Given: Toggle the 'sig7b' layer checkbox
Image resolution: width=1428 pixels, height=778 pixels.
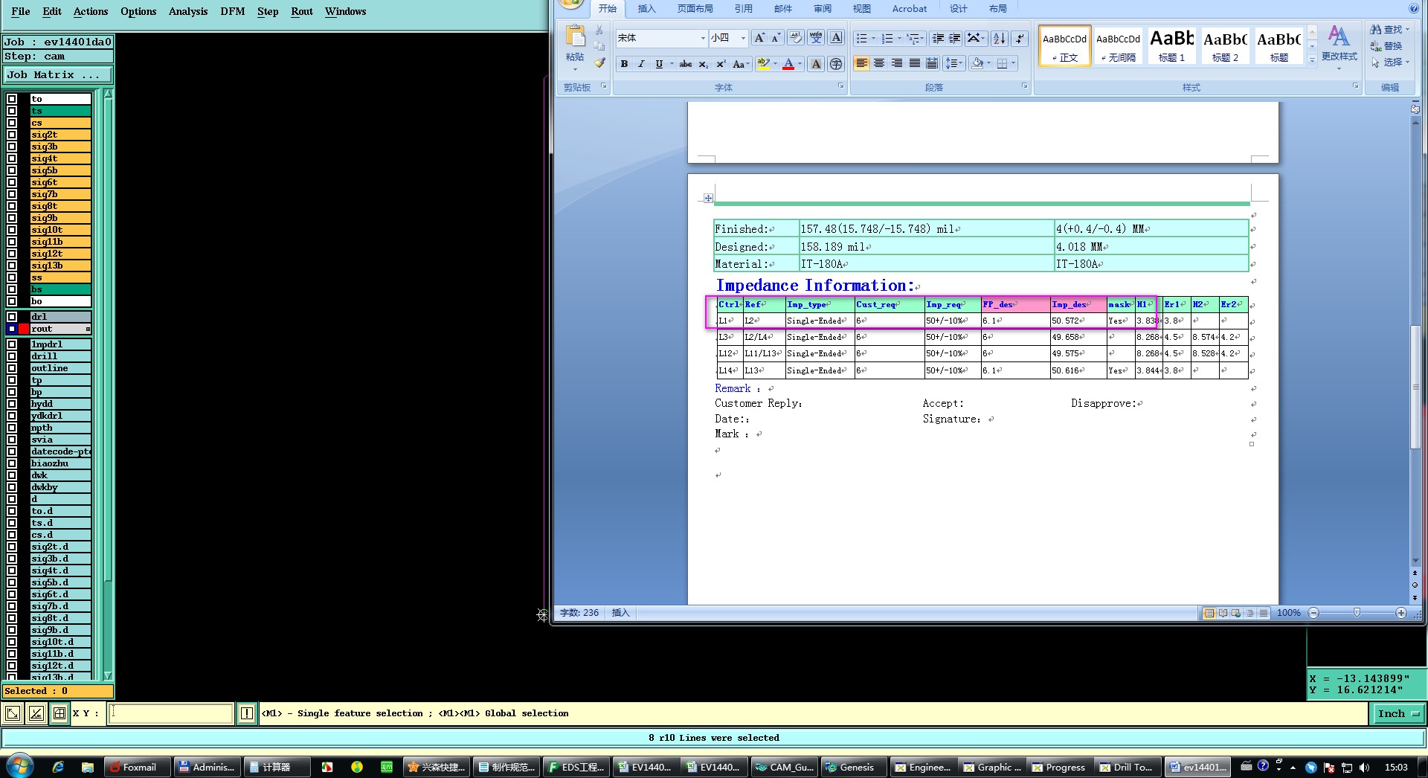Looking at the screenshot, I should 12,194.
